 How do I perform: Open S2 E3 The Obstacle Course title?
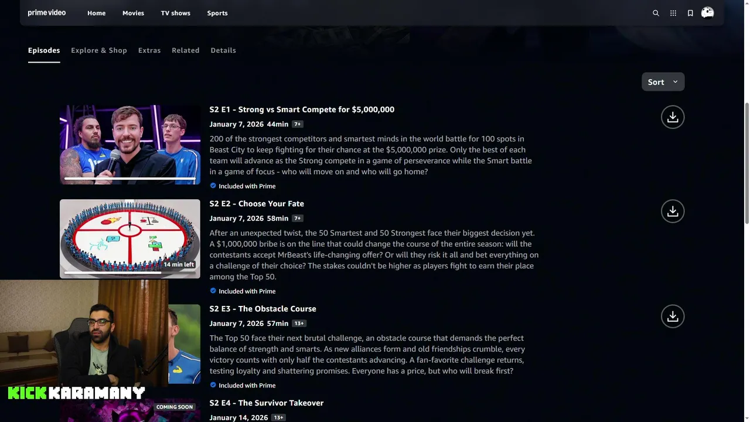pyautogui.click(x=262, y=309)
